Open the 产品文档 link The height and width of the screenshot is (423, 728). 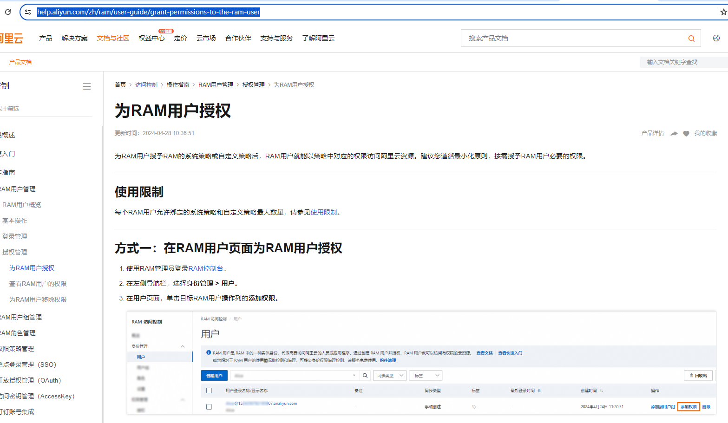20,62
